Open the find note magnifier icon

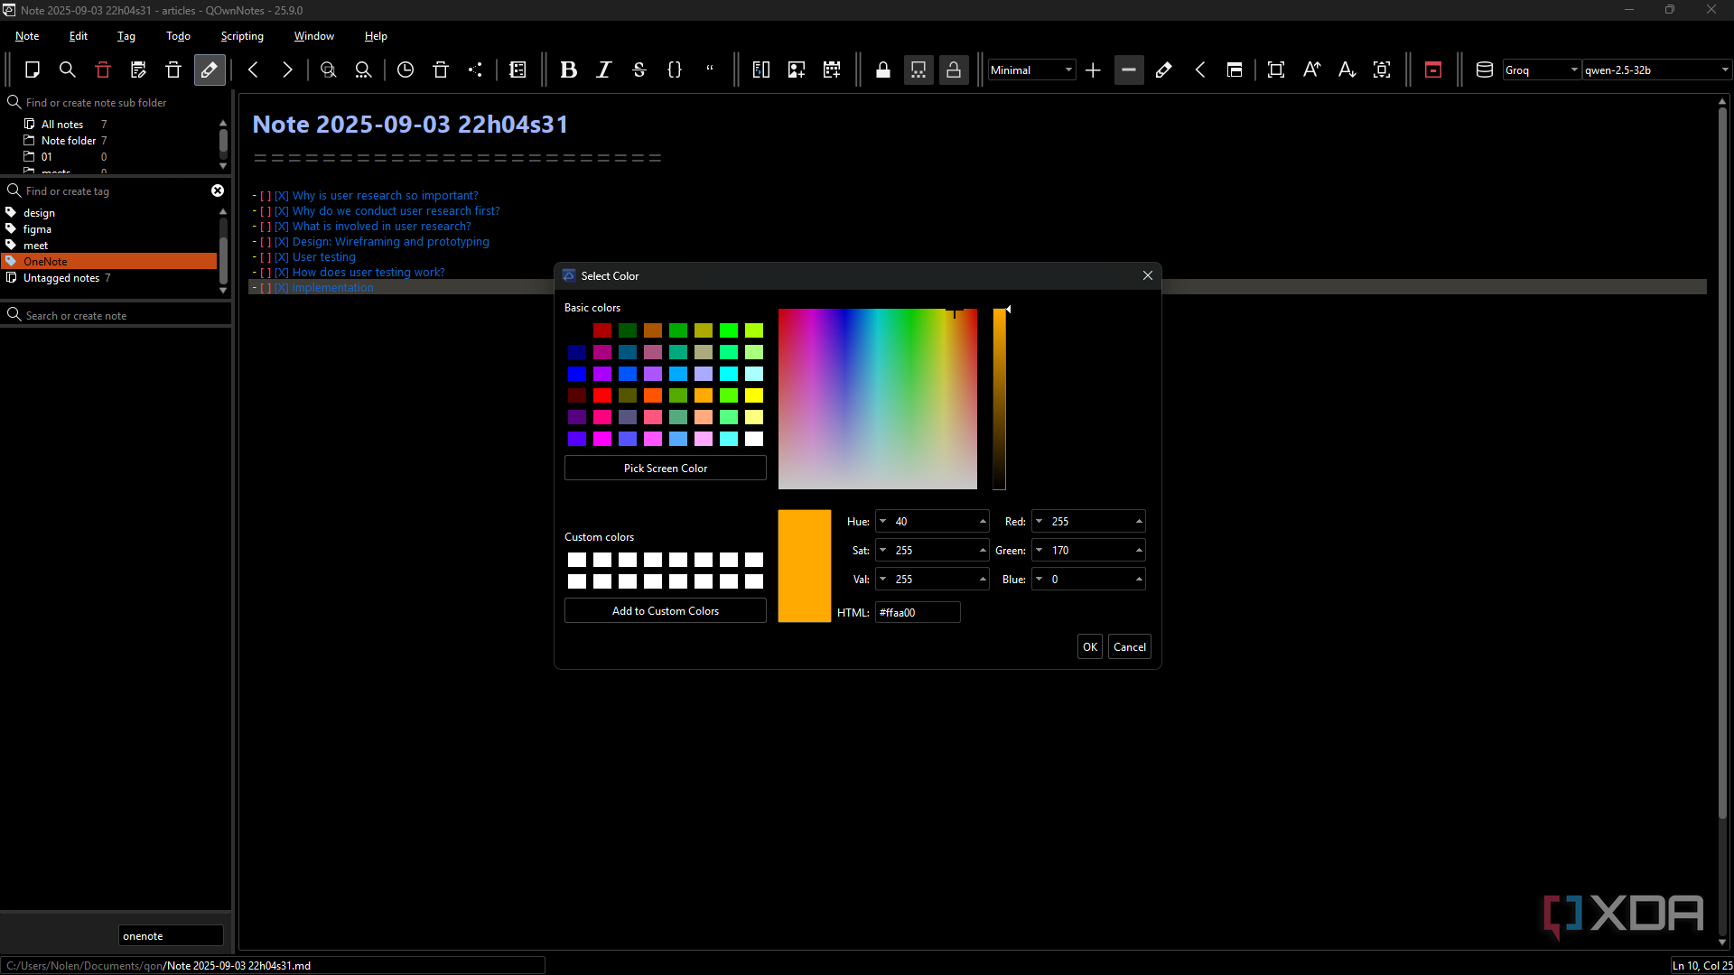(67, 70)
